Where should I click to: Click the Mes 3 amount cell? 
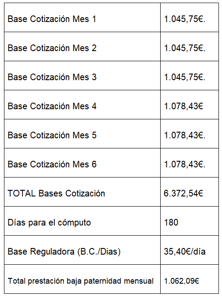(x=189, y=76)
